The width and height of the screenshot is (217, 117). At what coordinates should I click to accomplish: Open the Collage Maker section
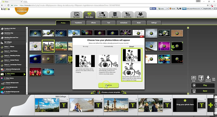coord(102,15)
